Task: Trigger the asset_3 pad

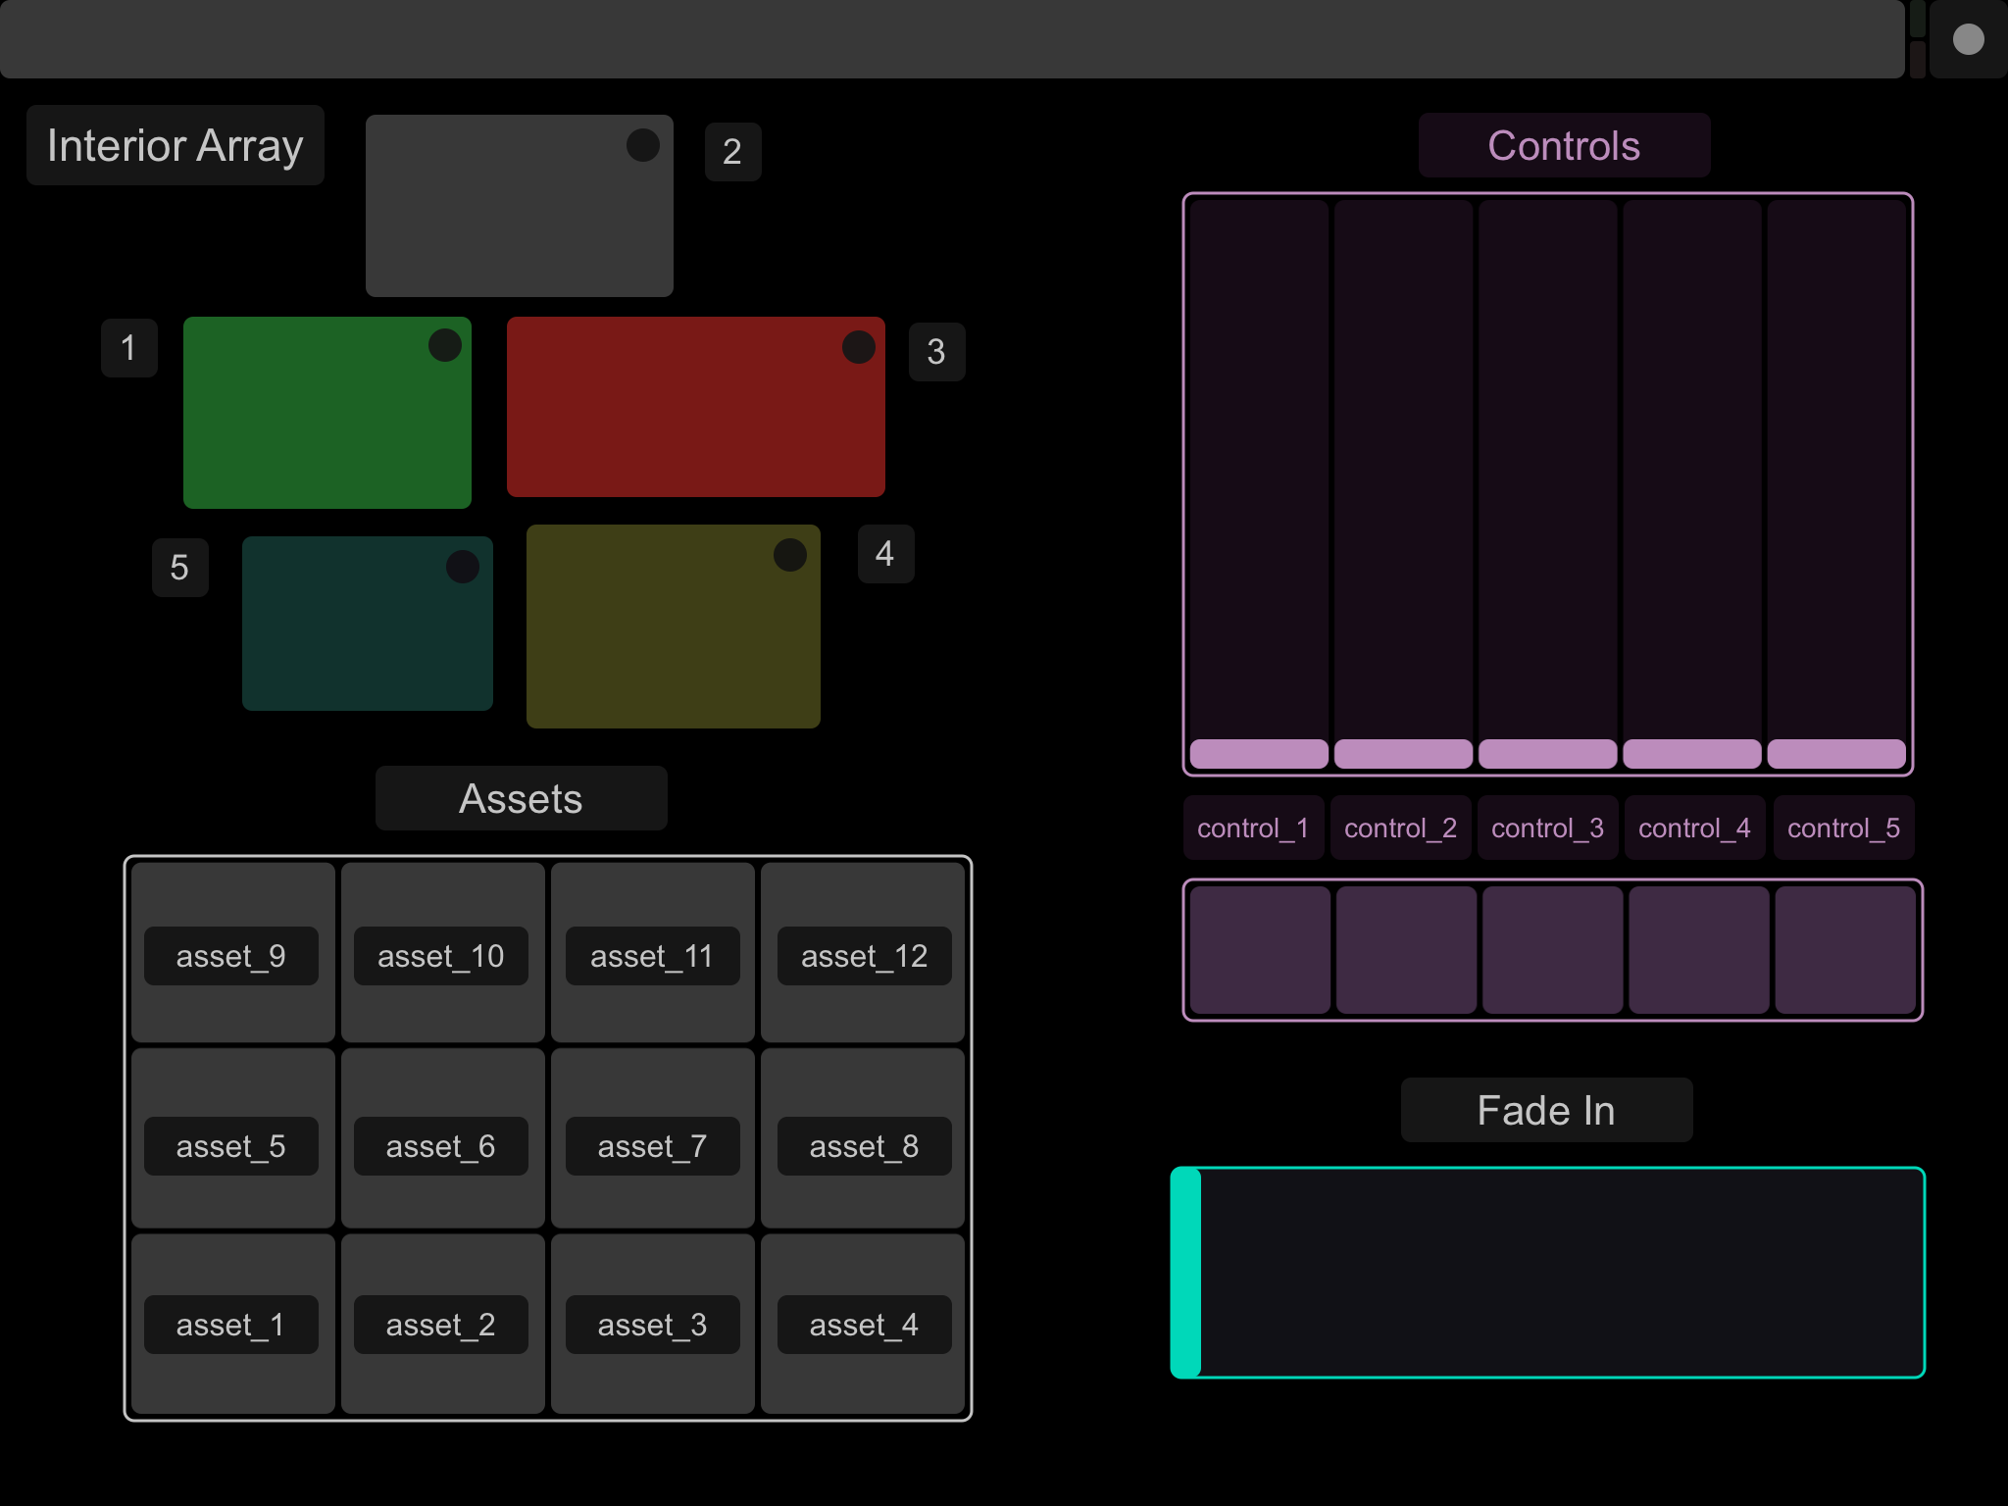Action: click(x=652, y=1324)
